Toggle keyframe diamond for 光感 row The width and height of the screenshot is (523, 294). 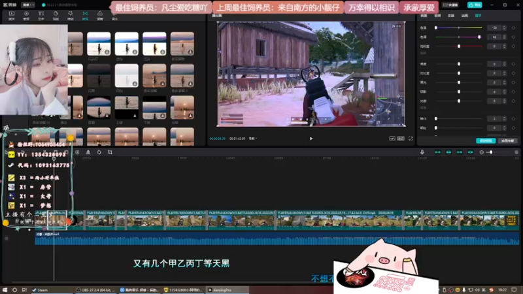point(513,101)
